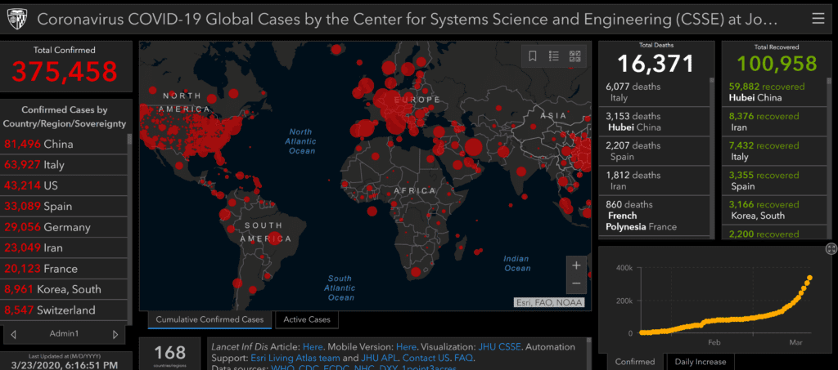The image size is (838, 370).
Task: Switch to Active Cases map tab
Action: click(x=307, y=320)
